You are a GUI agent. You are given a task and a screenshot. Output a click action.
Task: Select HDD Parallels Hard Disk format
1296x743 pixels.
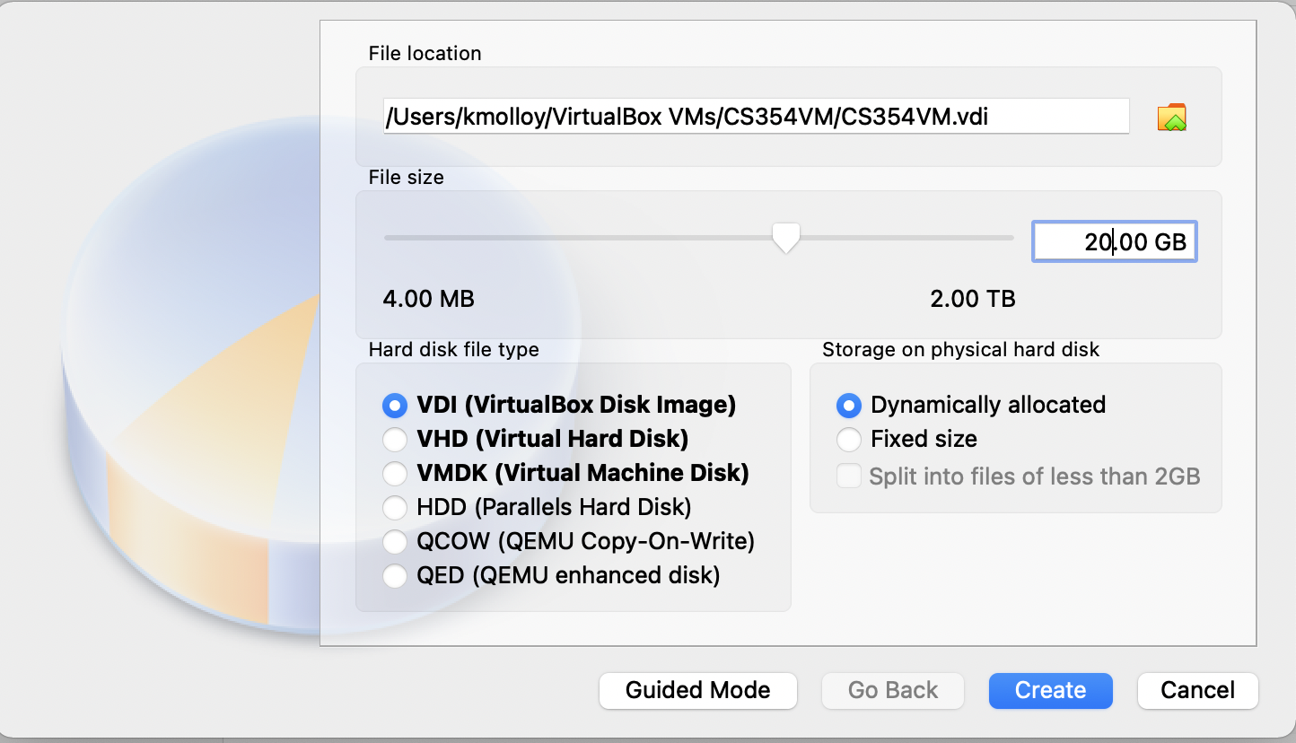click(395, 507)
